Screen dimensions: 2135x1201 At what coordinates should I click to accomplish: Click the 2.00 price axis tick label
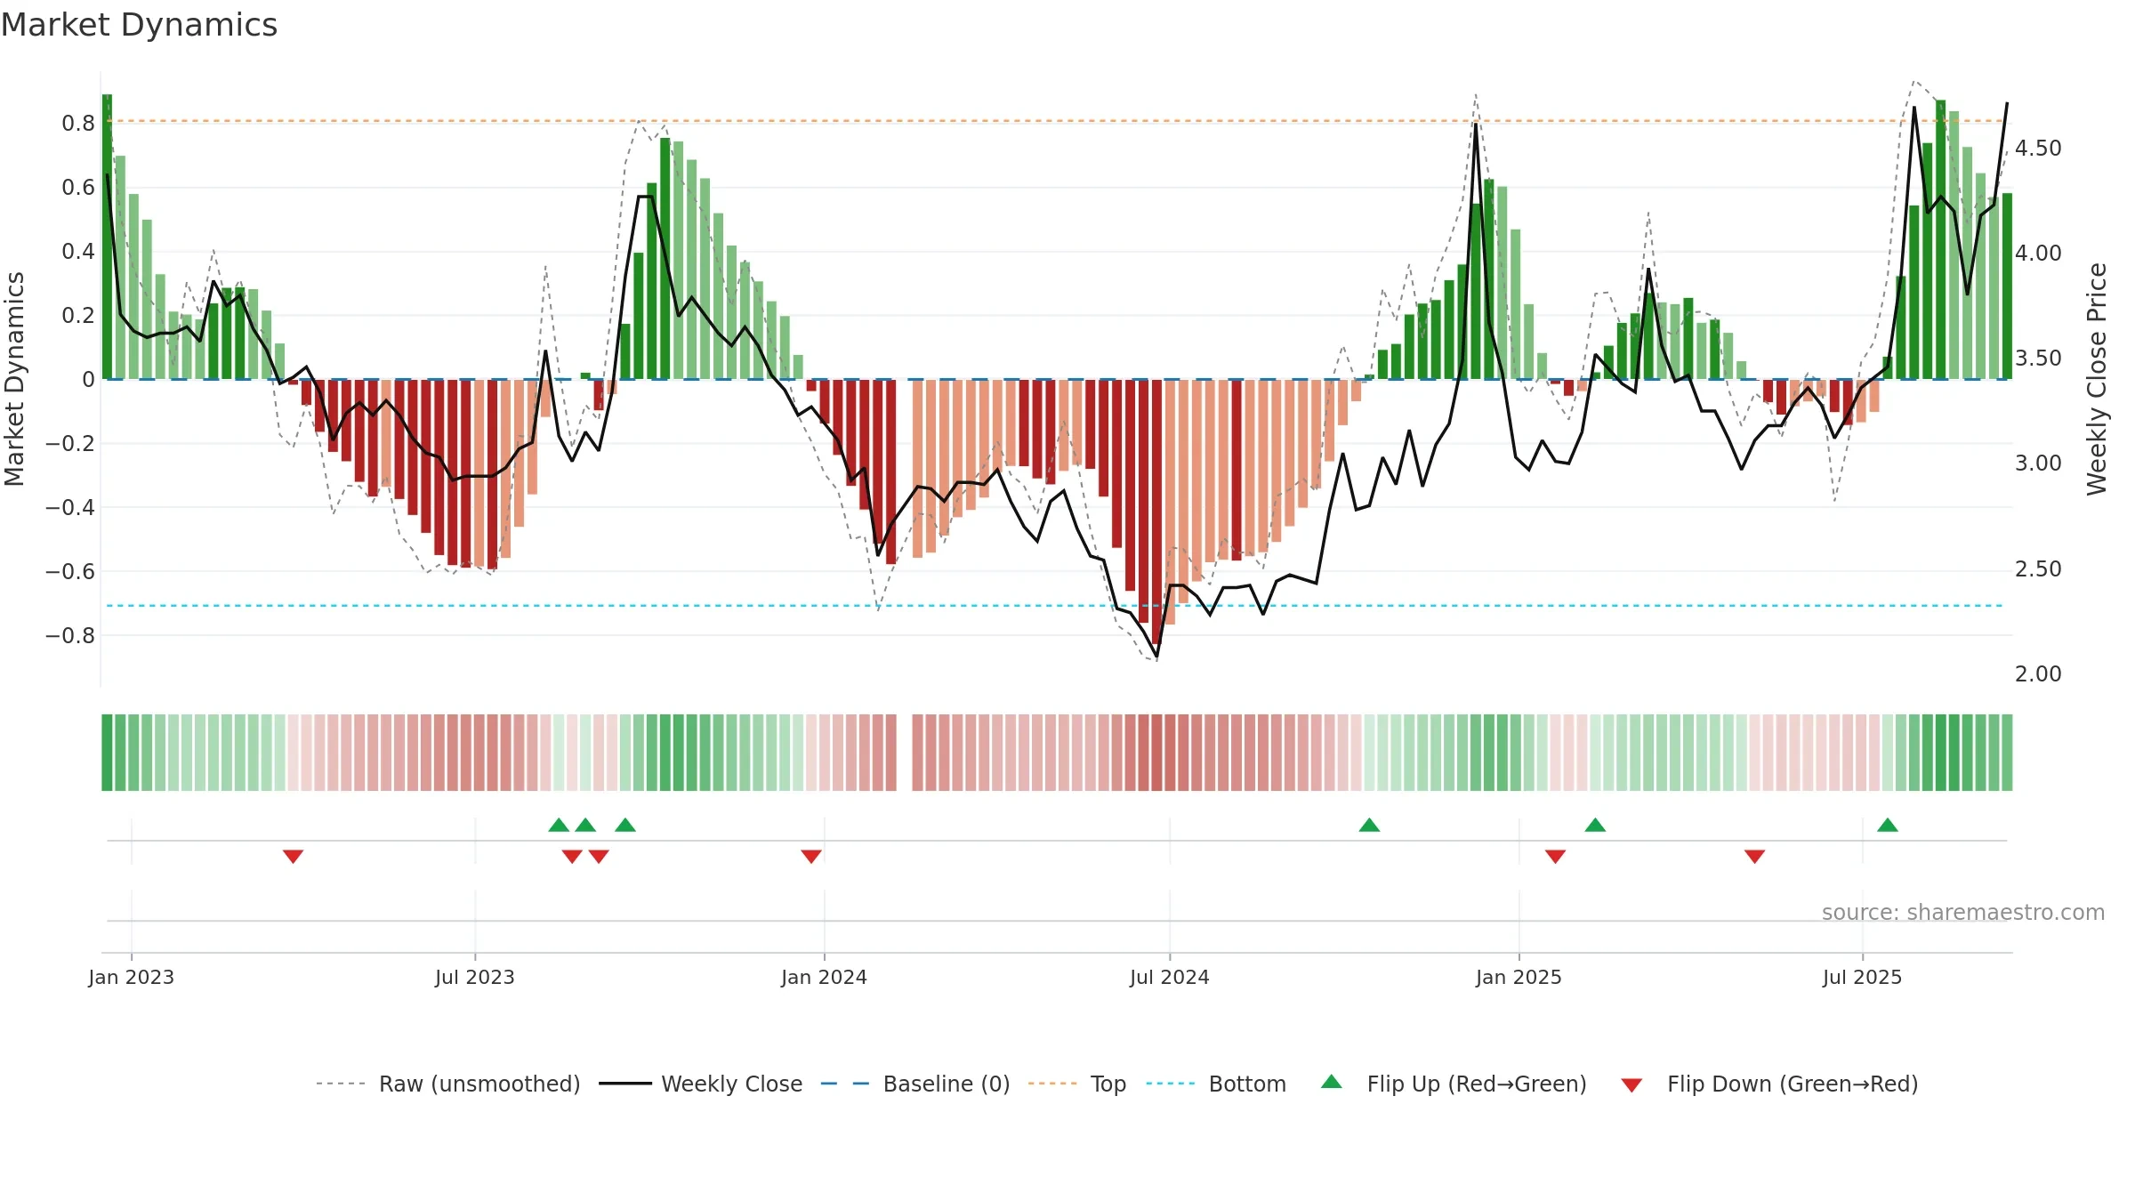[2038, 673]
